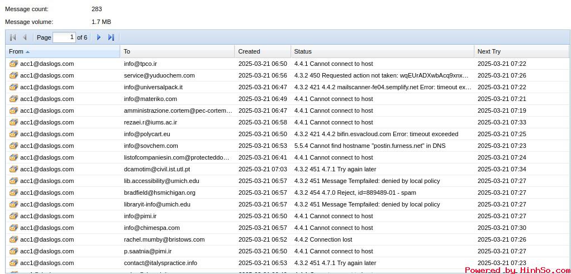Click next try time 2025-03-21 07:30
The image size is (571, 274).
(502, 228)
